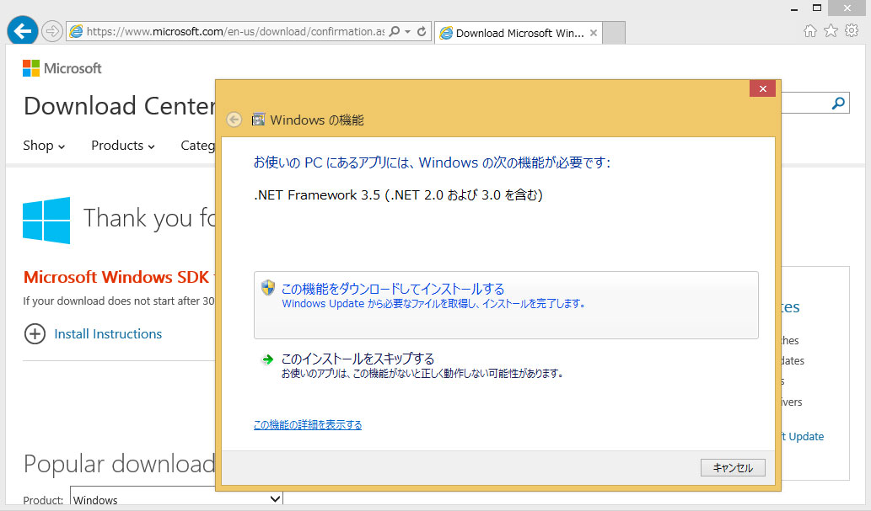Click the Download Center heading
The height and width of the screenshot is (511, 871).
[x=120, y=106]
